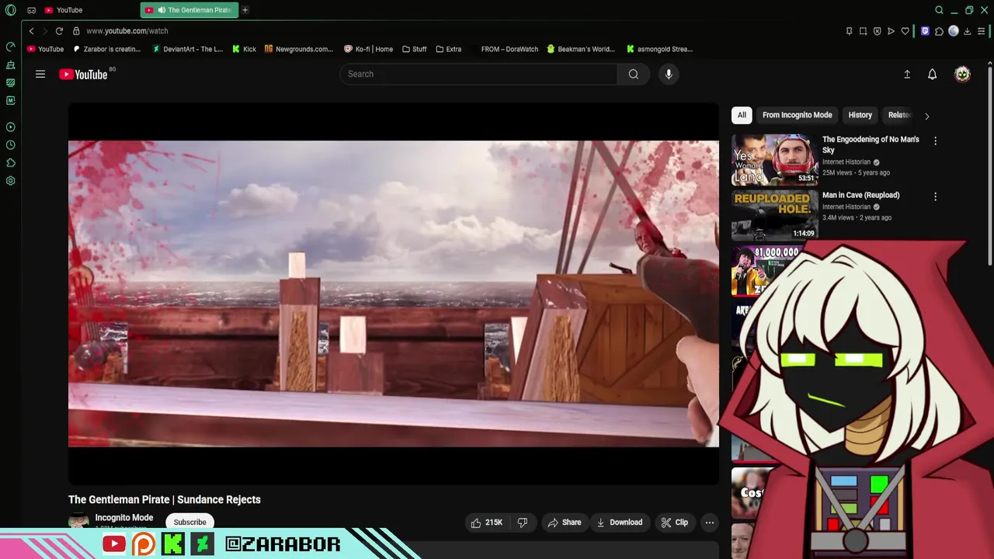994x559 pixels.
Task: Open Extensions cube icon in sidebar
Action: (x=10, y=163)
